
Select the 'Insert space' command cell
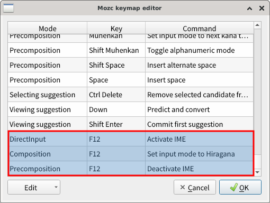click(199, 80)
